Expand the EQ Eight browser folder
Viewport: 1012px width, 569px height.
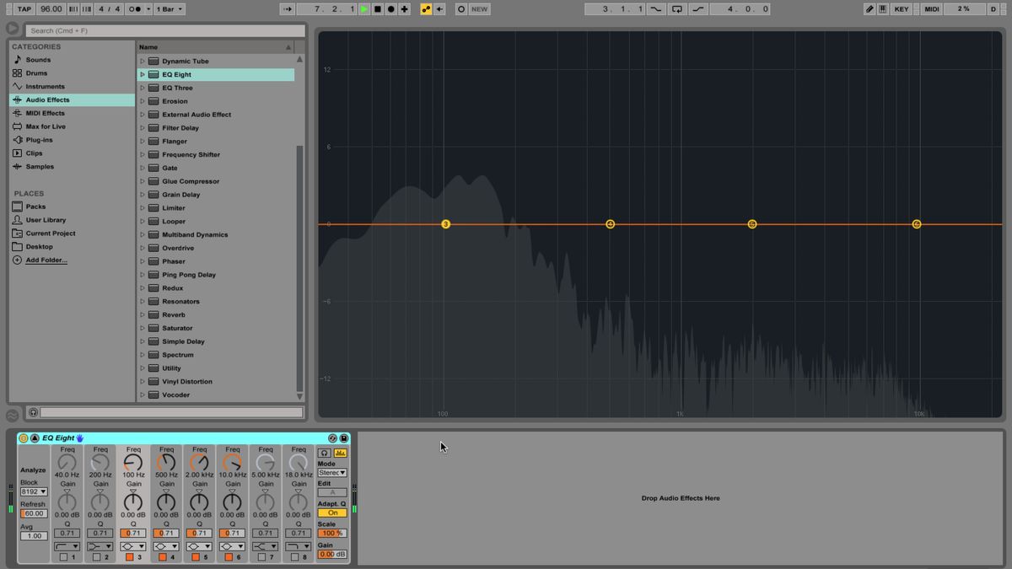(143, 74)
